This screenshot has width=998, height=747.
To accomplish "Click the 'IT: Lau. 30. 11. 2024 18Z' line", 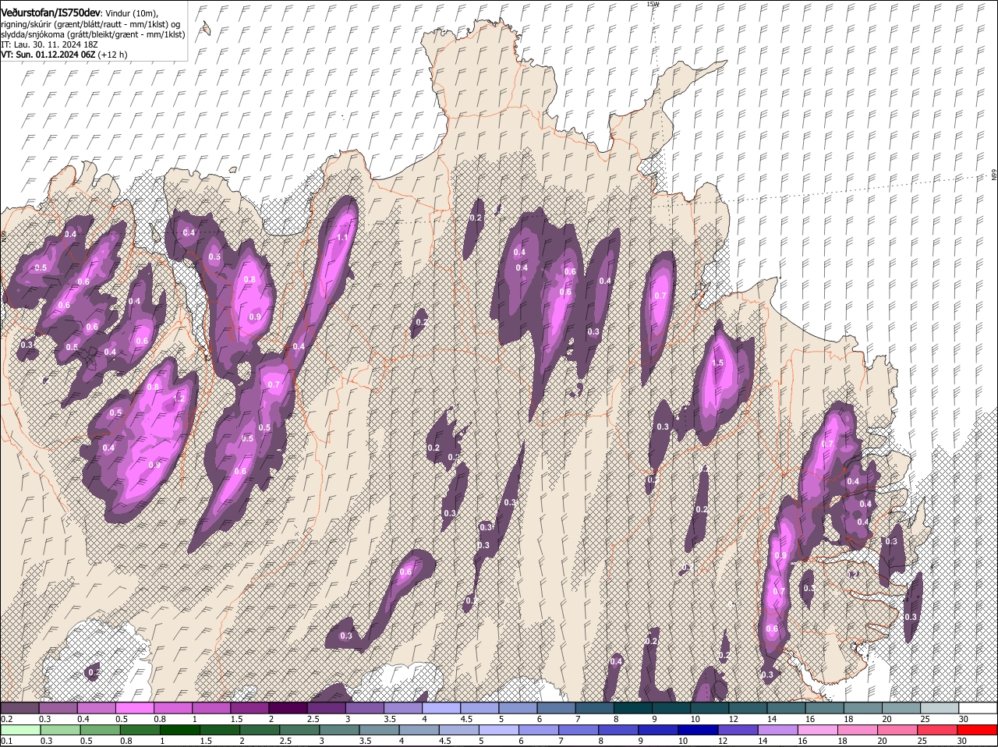I will pyautogui.click(x=49, y=44).
